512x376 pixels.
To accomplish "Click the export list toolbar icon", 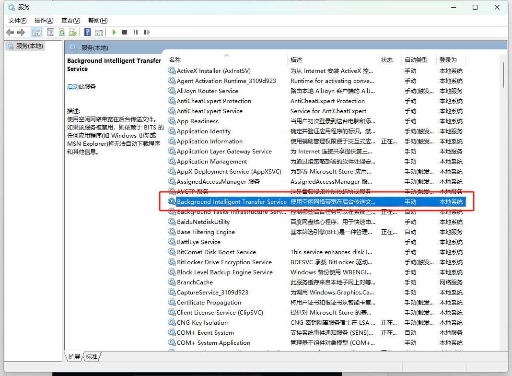I will [73, 32].
